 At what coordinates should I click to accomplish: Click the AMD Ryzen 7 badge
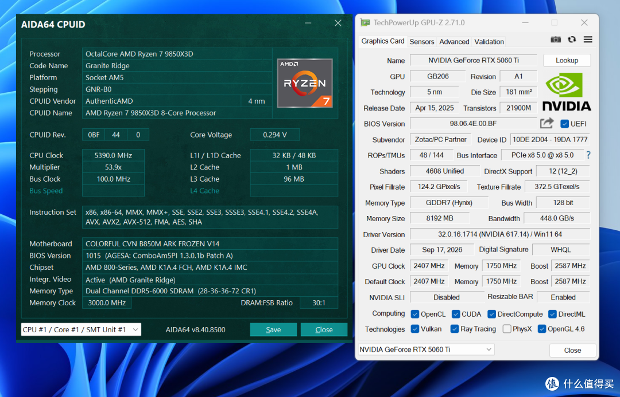tap(304, 83)
